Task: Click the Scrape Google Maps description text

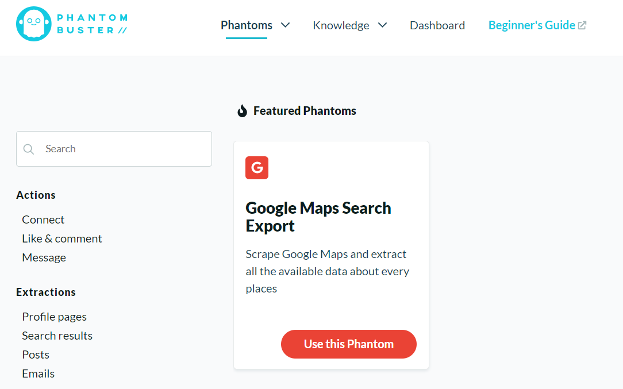Action: pos(328,271)
